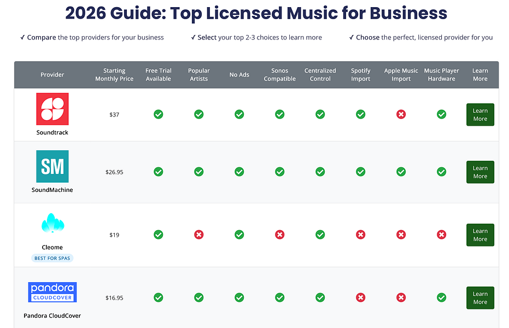Click SoundMachine's Apple Music Import checkmark
The height and width of the screenshot is (328, 509).
[x=401, y=172]
